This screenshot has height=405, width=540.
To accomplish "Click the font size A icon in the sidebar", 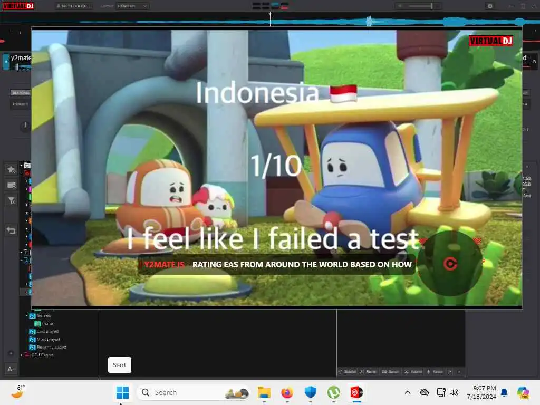I will [x=11, y=369].
